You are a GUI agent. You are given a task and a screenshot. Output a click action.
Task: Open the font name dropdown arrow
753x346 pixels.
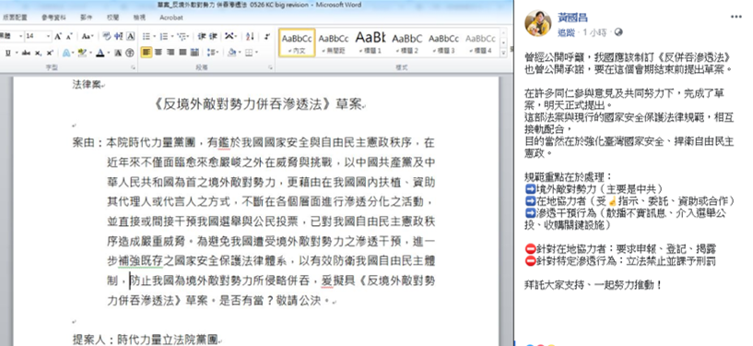click(20, 36)
